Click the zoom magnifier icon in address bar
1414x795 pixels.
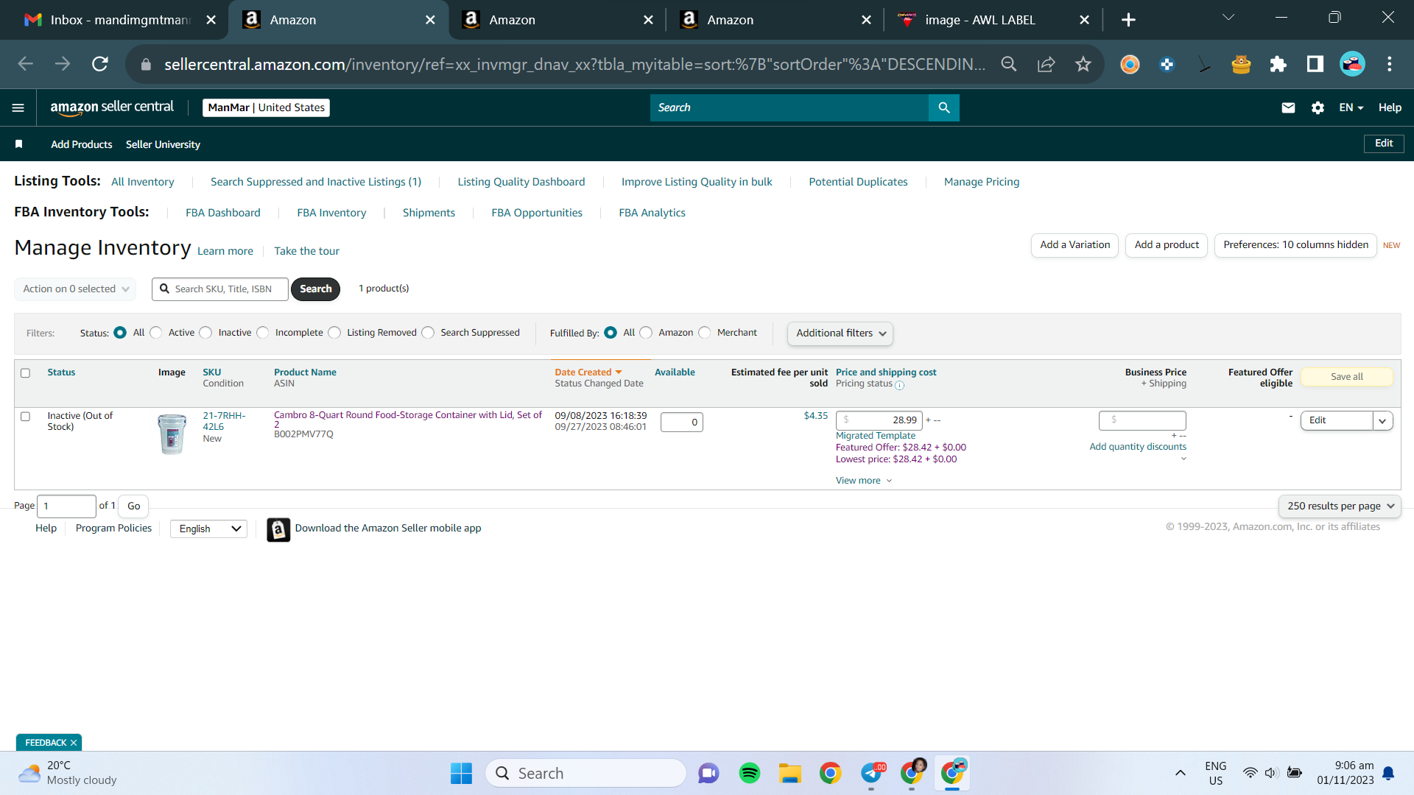[x=1009, y=64]
